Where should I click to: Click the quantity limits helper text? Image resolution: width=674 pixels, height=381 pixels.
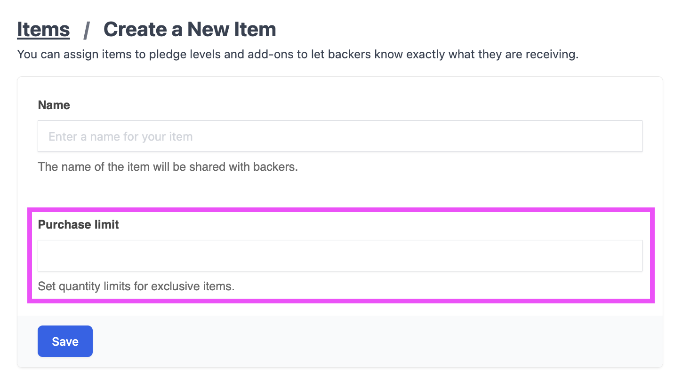(x=136, y=286)
